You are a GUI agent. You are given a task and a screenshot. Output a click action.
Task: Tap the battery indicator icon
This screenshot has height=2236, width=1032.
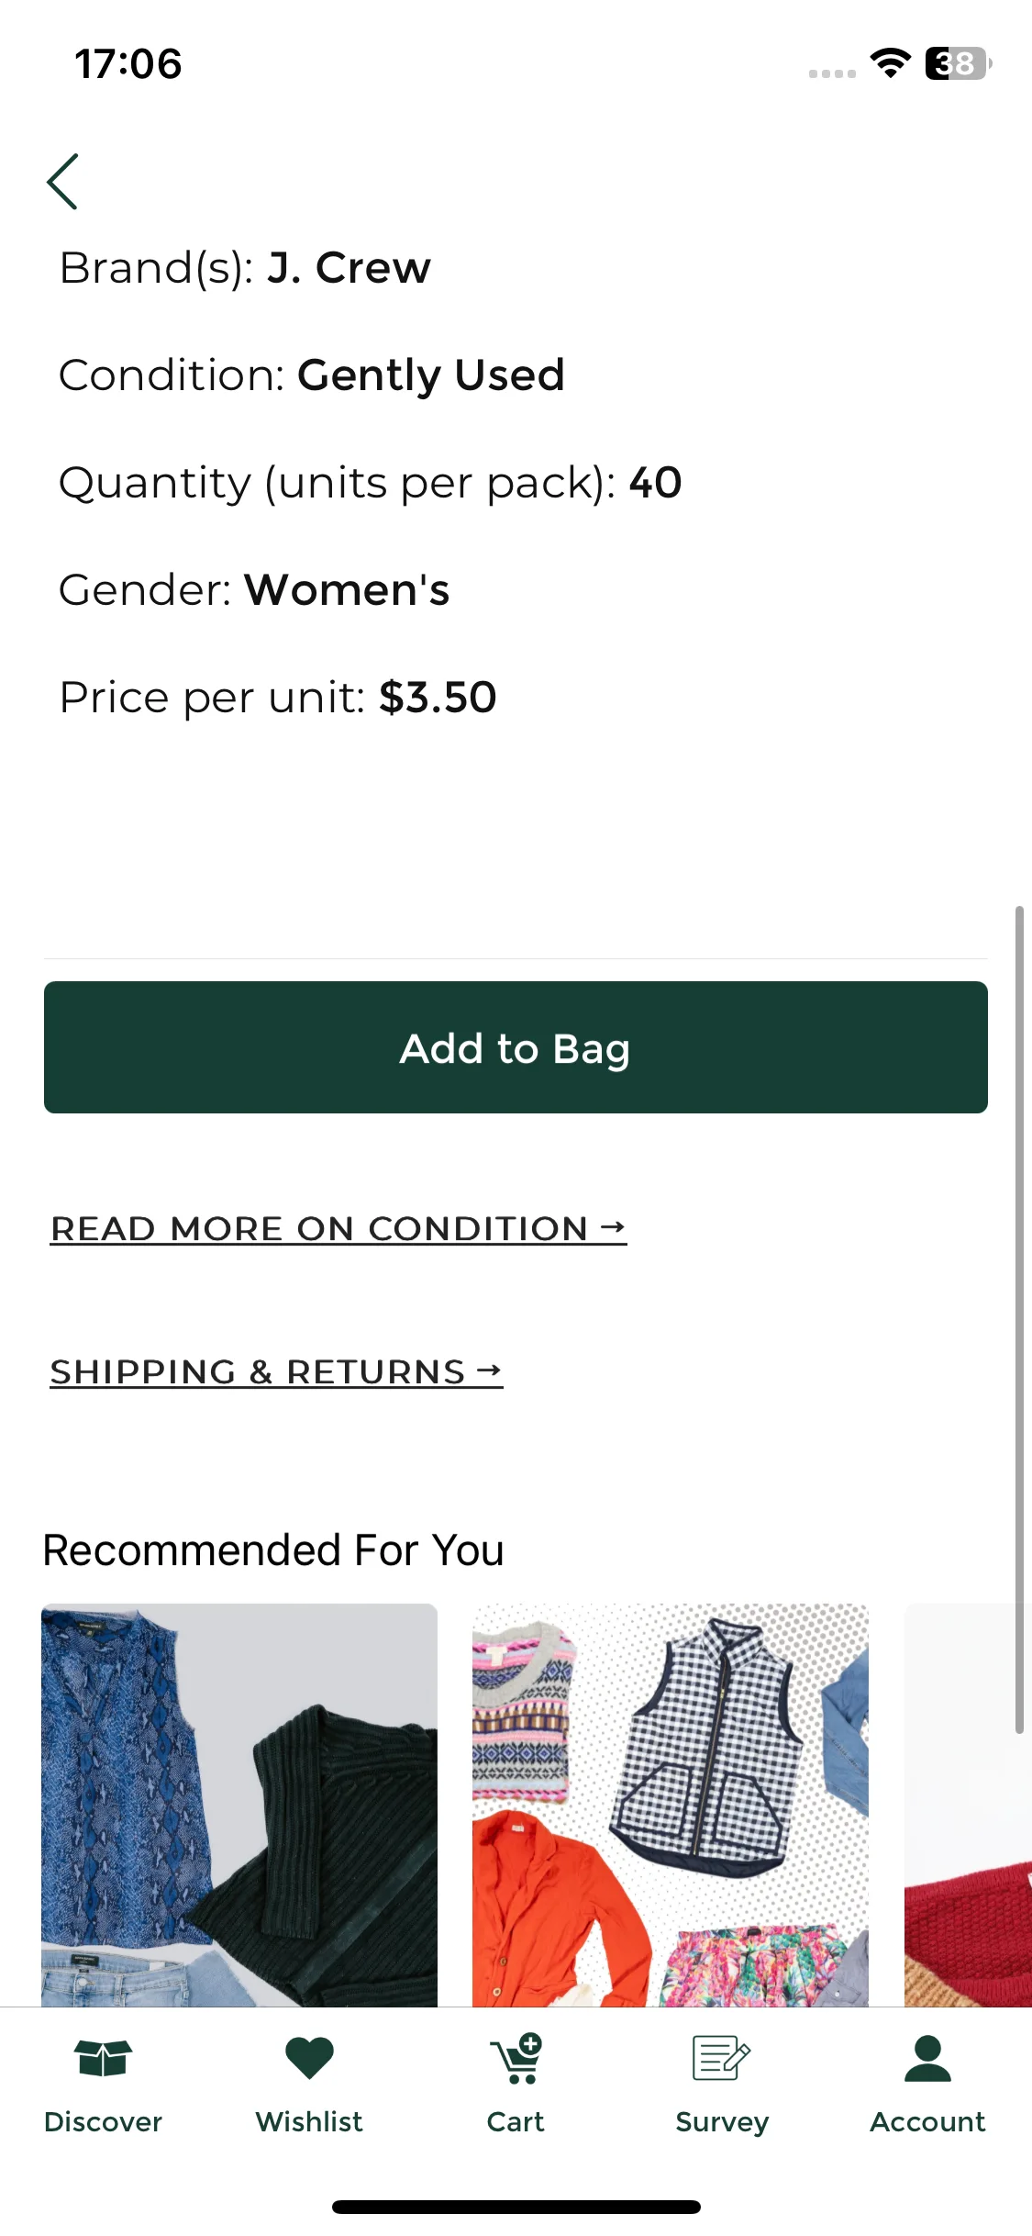tap(959, 63)
